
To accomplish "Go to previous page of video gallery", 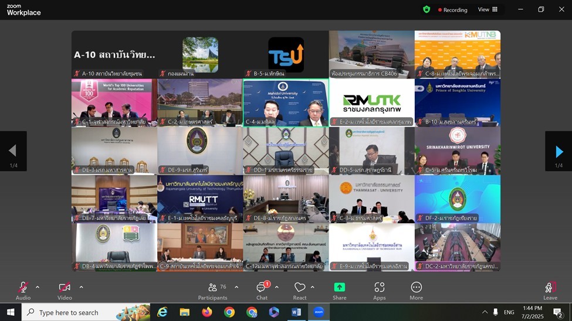I will (x=13, y=152).
